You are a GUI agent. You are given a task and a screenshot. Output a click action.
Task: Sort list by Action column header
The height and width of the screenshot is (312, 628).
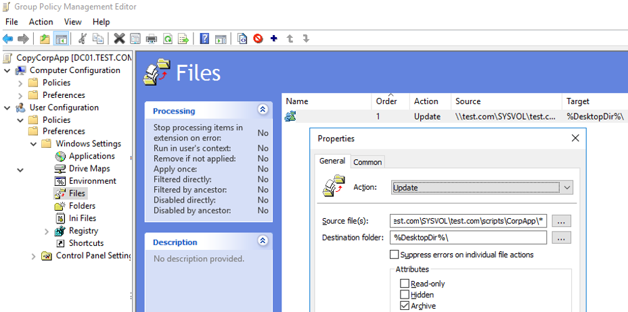(x=430, y=101)
